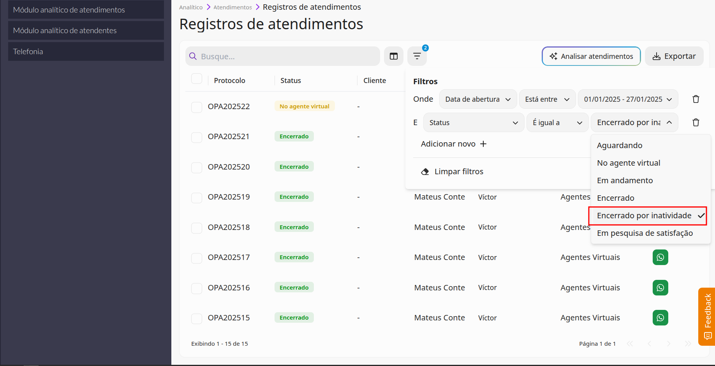Click Agentes Virtuais in OPA202517 row
715x366 pixels.
click(590, 257)
